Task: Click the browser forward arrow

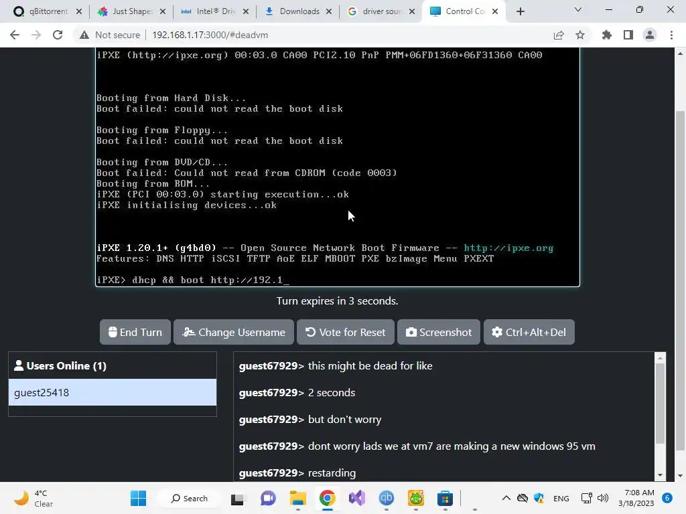Action: [x=36, y=35]
